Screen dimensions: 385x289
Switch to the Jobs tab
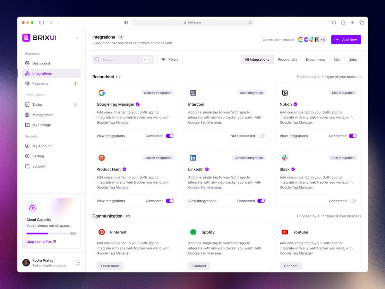pos(353,59)
